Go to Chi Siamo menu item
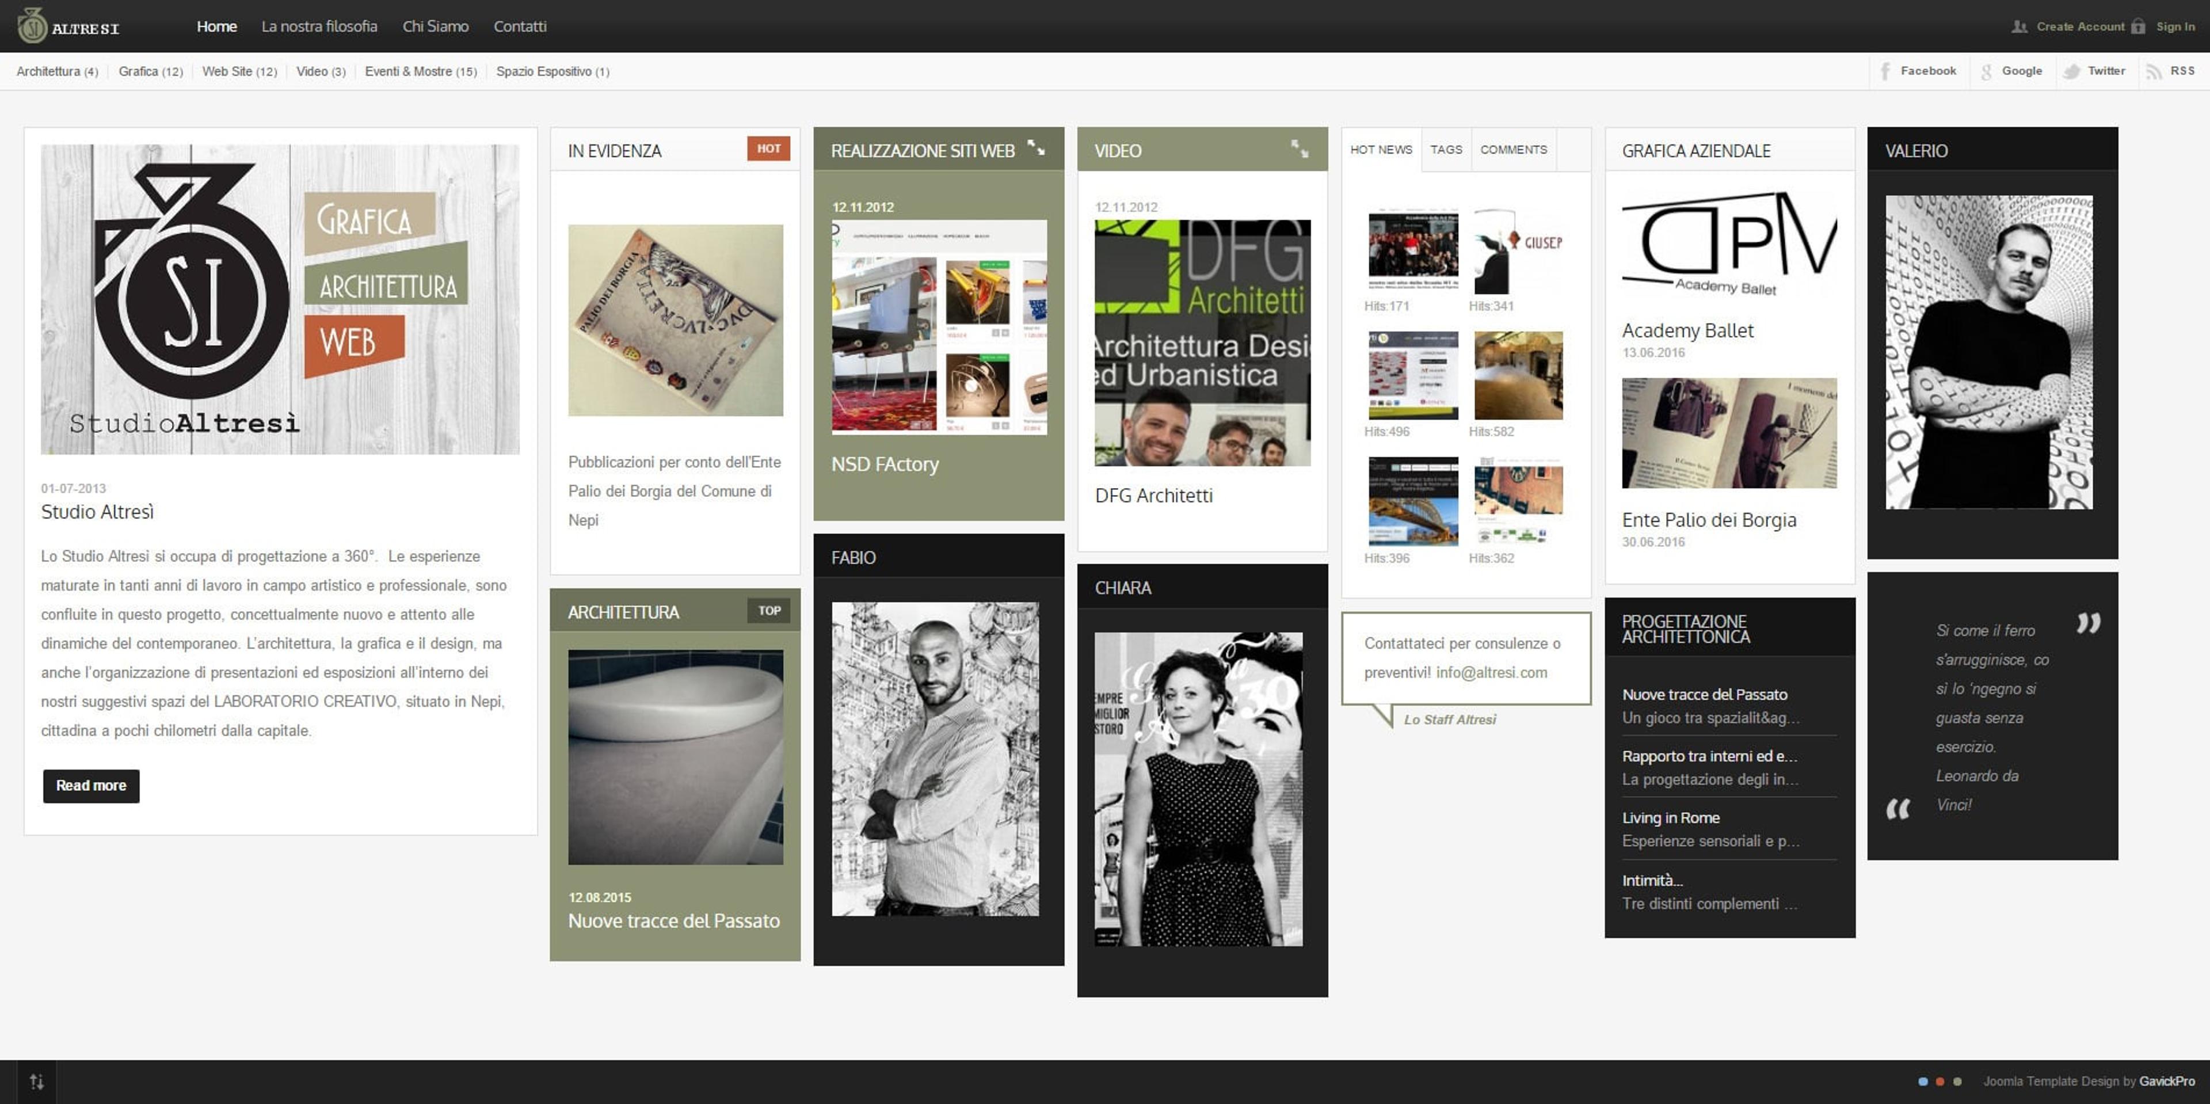The width and height of the screenshot is (2210, 1104). point(436,26)
